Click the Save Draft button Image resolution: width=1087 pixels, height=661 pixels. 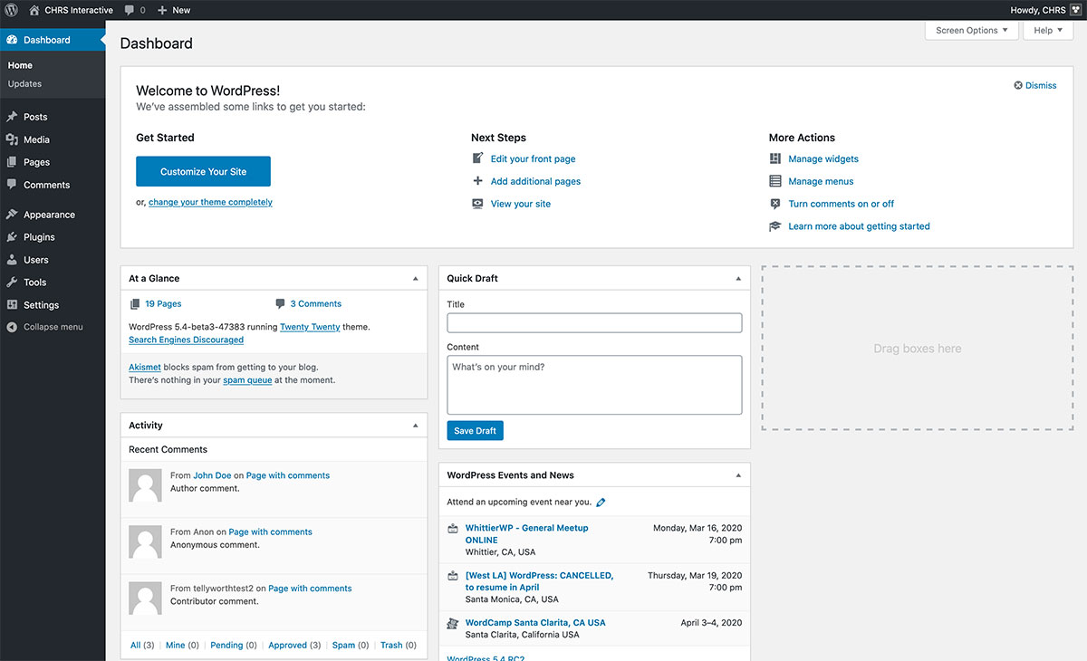475,430
